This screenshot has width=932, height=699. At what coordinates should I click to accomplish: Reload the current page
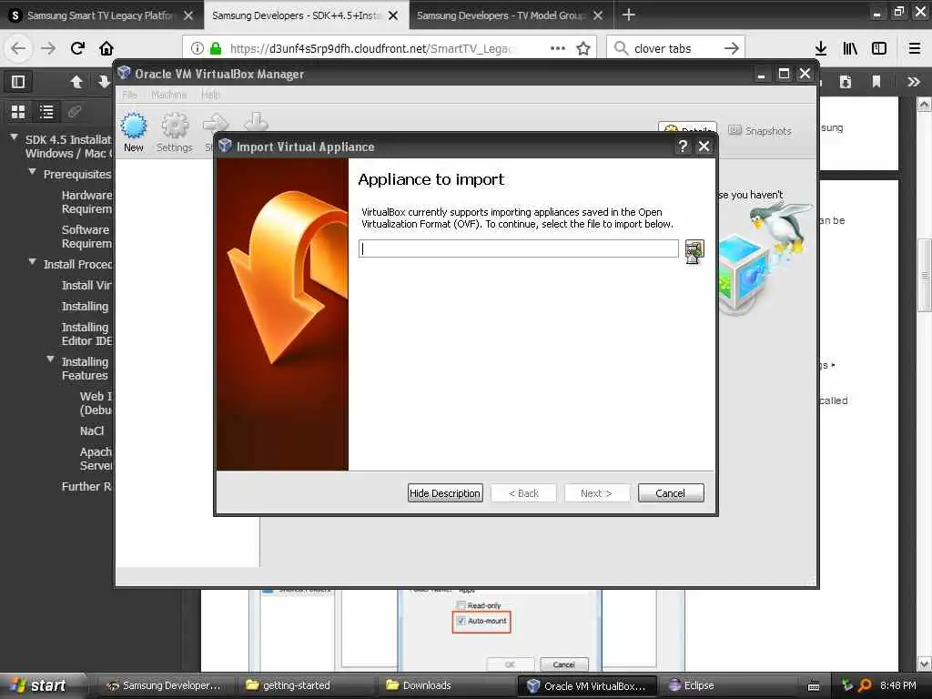click(x=78, y=48)
